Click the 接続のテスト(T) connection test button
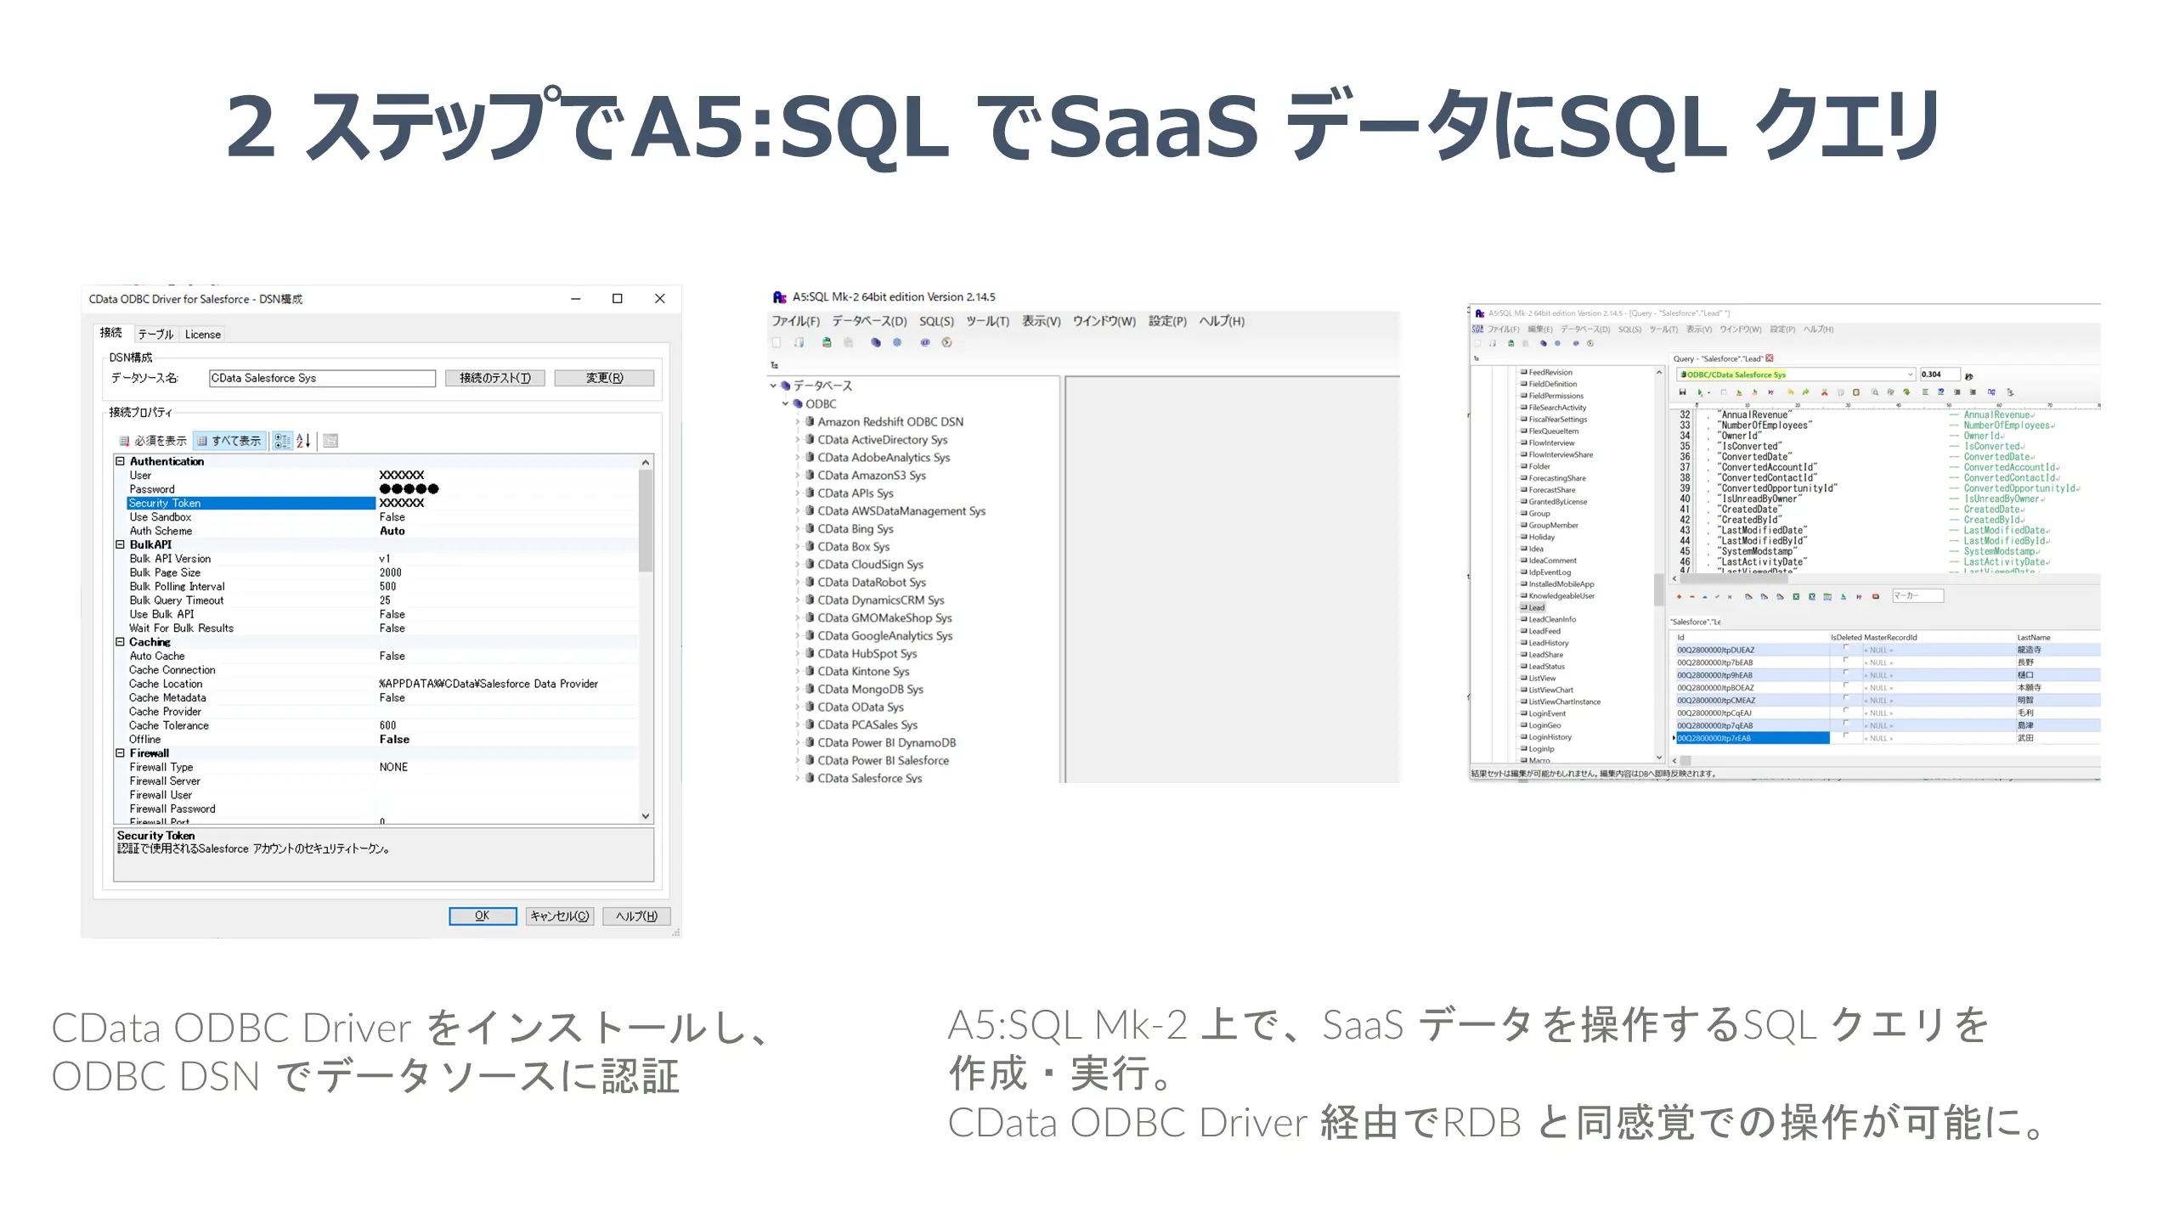Screen dimensions: 2174x1223 (494, 377)
